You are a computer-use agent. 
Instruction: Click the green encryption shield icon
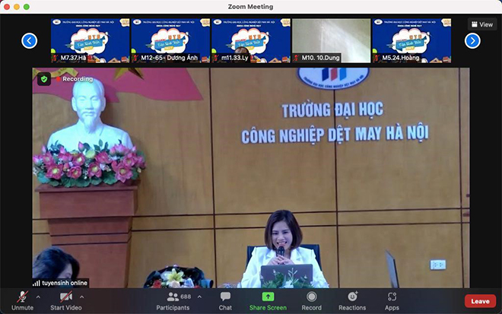tap(44, 78)
